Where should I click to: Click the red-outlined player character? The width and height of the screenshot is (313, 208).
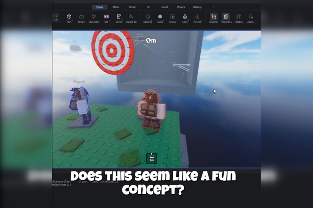pos(152,111)
